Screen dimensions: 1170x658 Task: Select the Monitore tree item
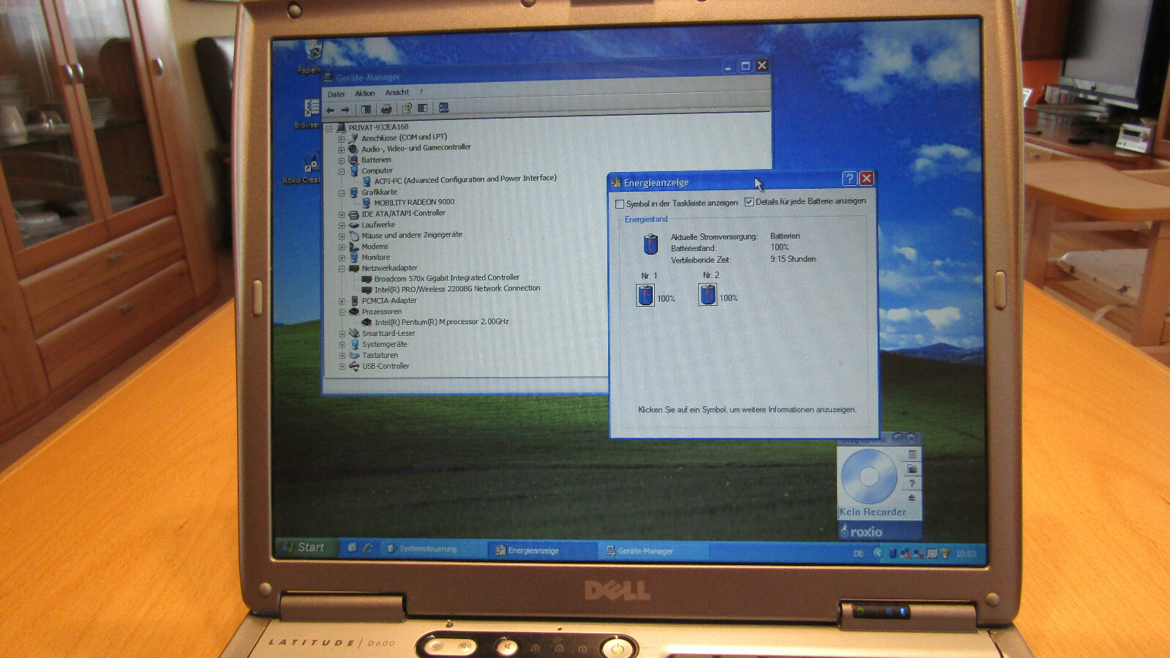(x=375, y=258)
